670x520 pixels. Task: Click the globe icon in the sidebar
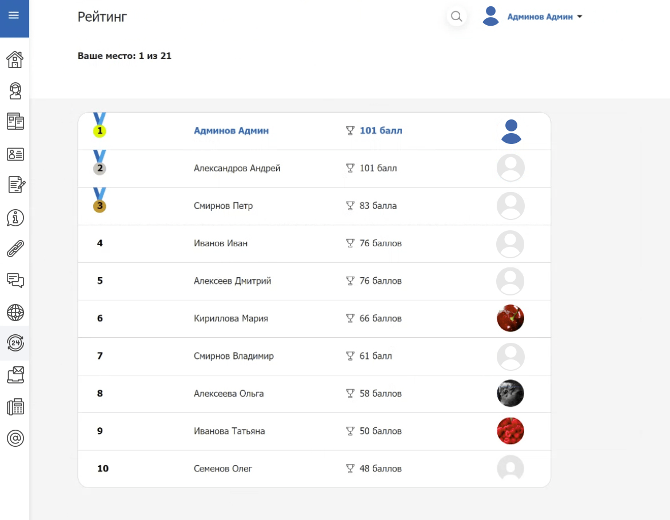[15, 313]
